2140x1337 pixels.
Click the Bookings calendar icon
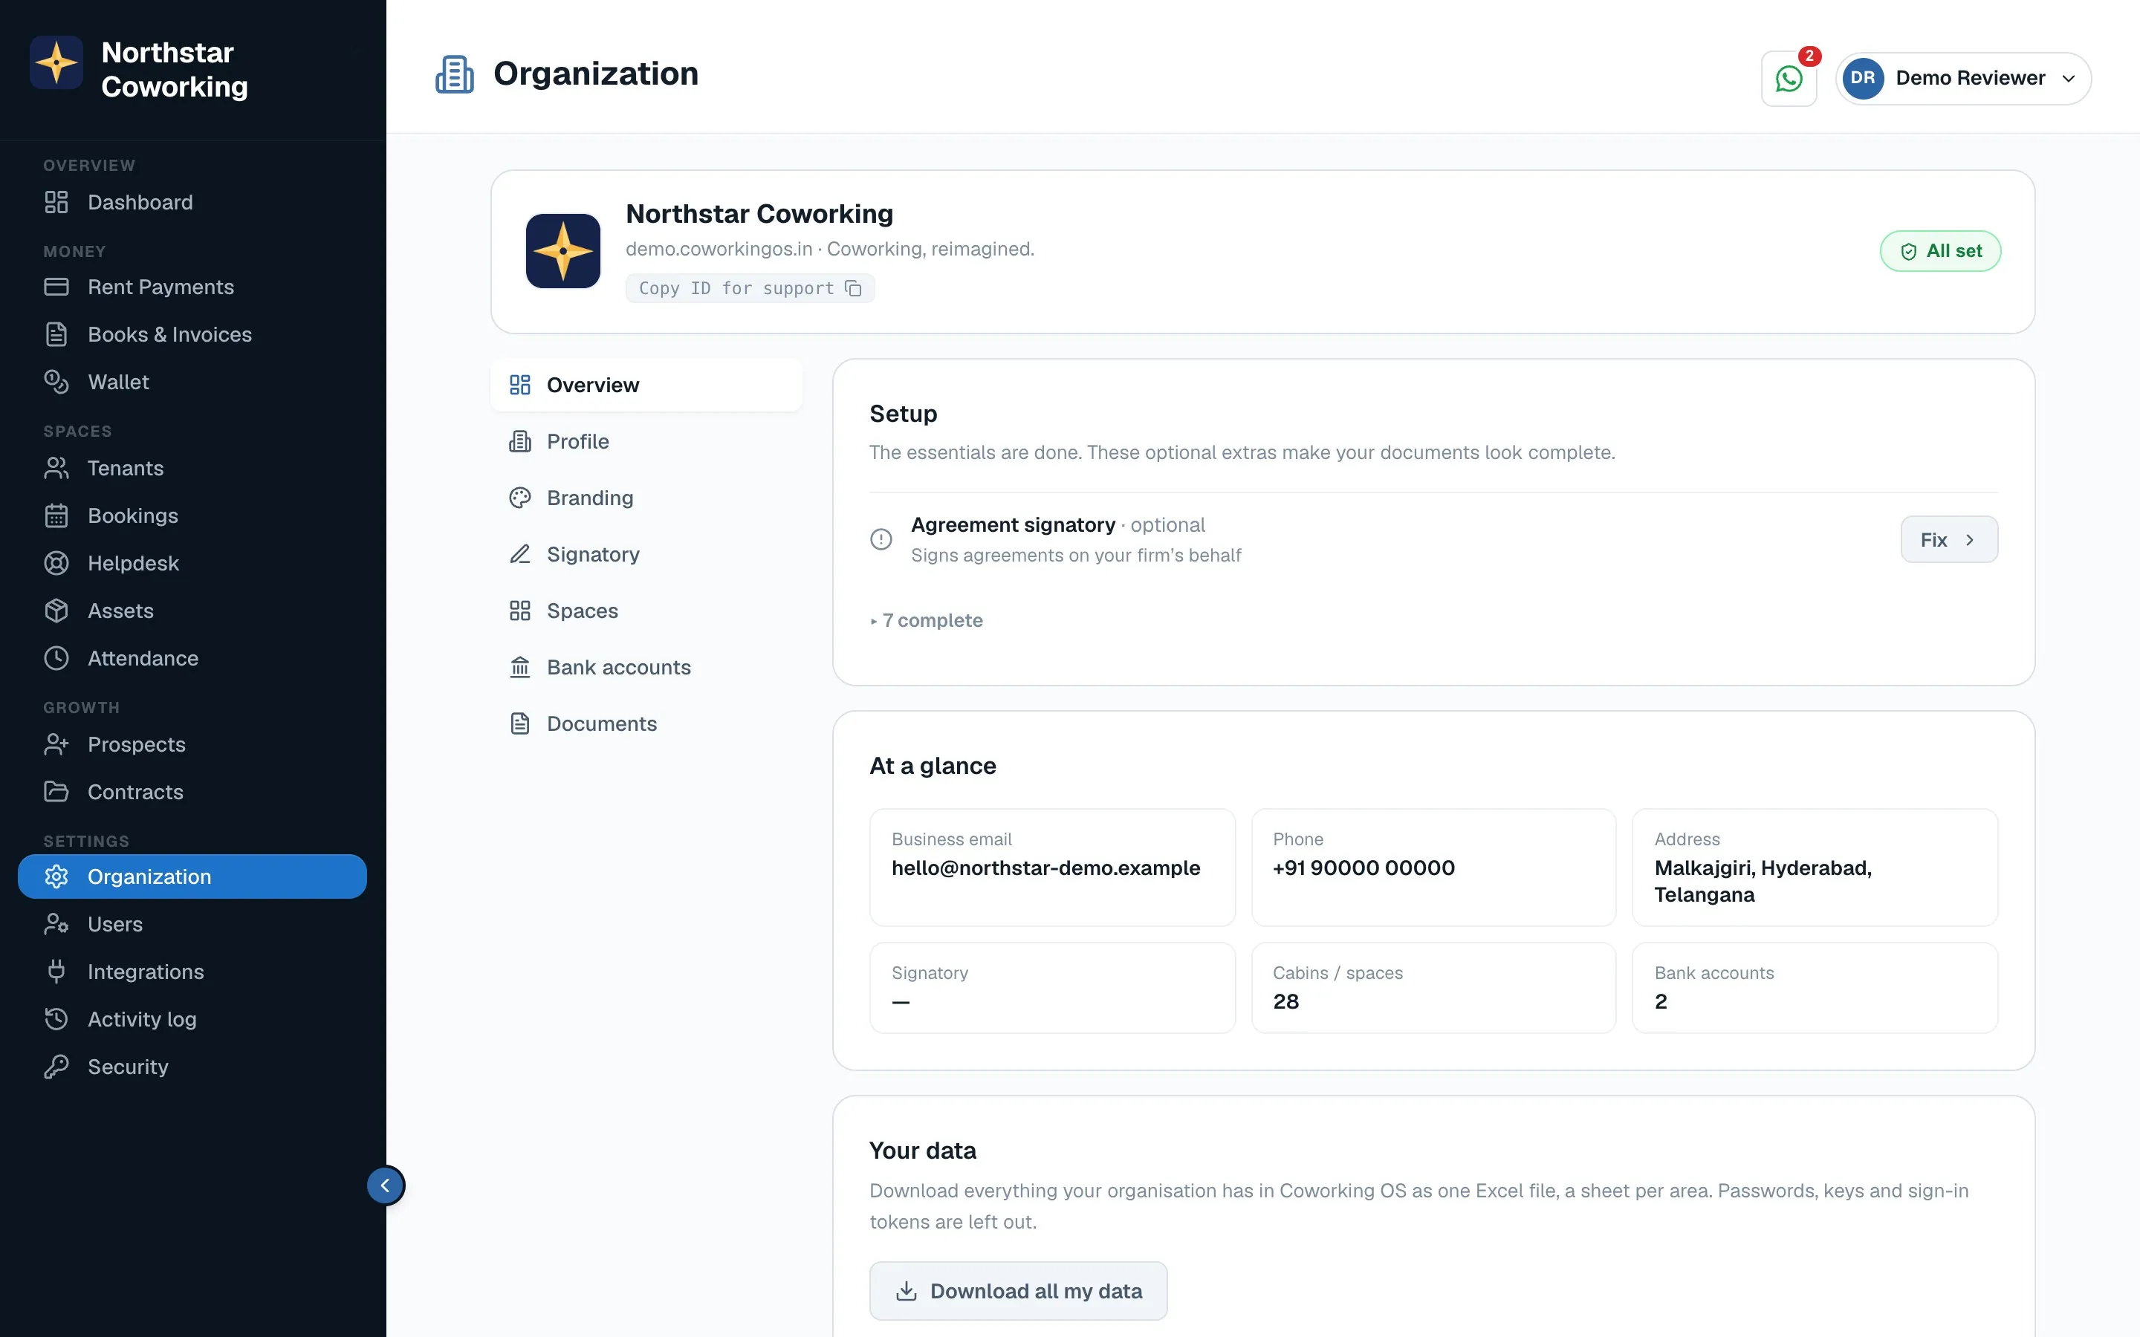pos(56,515)
